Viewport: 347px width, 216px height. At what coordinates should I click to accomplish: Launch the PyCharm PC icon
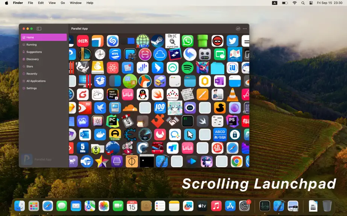point(113,121)
